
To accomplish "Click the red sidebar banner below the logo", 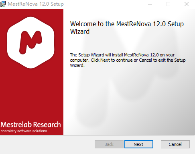I will coord(32,94).
